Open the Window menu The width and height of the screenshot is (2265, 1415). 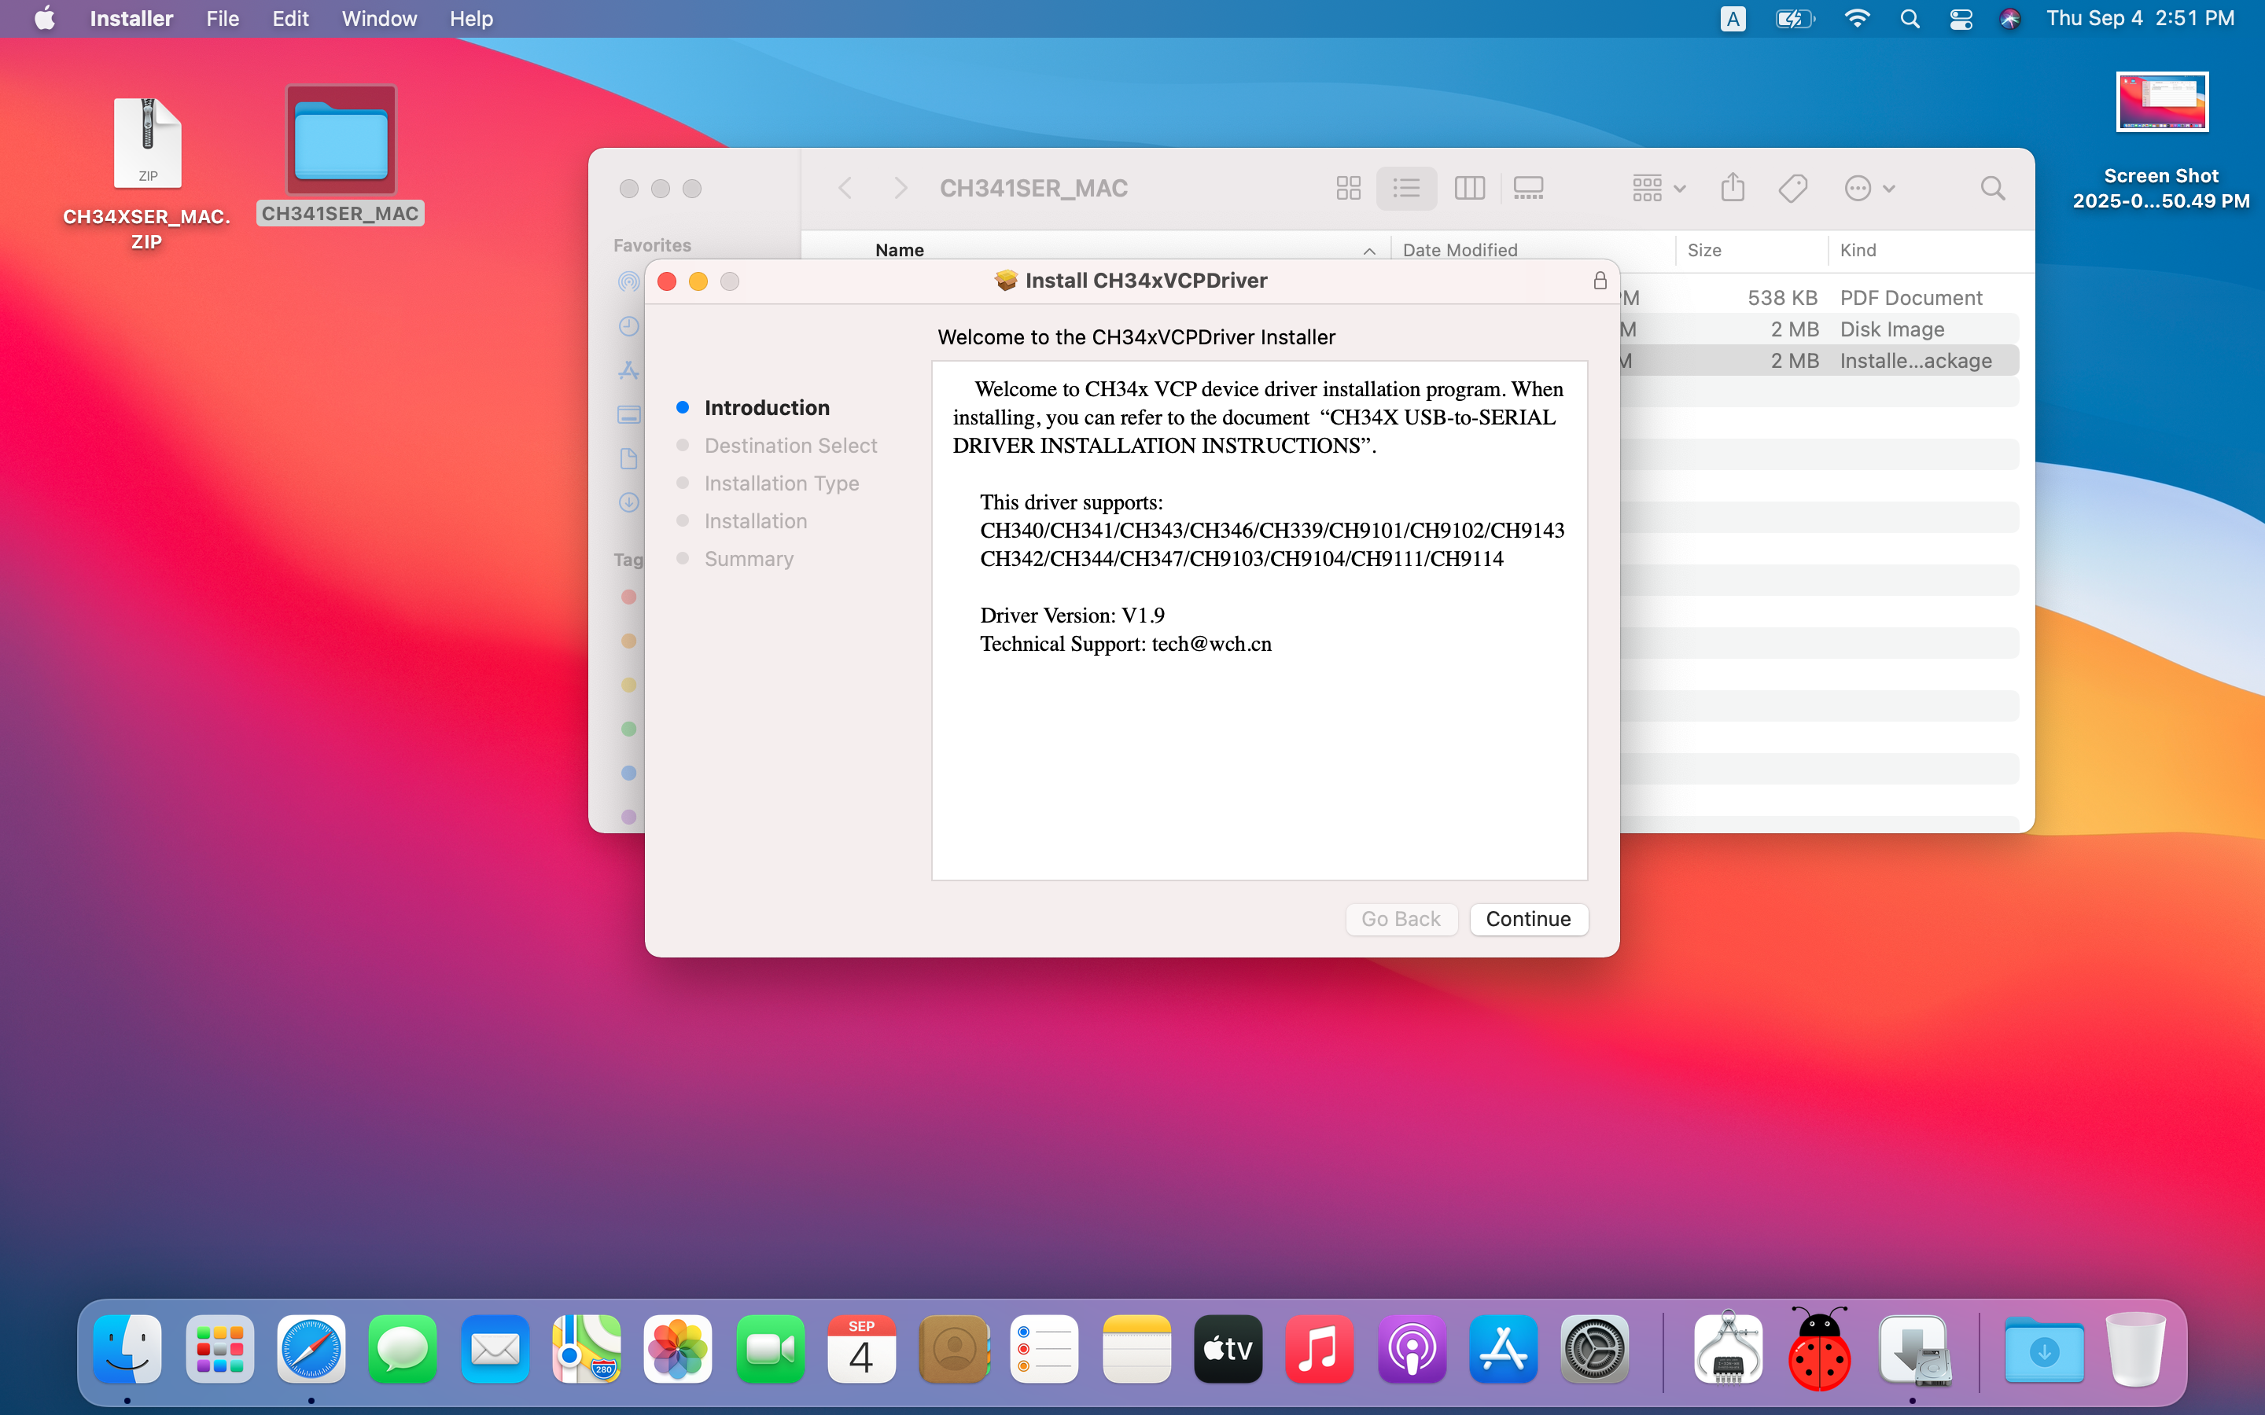[x=379, y=19]
